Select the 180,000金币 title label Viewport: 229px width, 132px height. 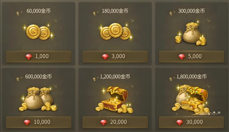coord(115,11)
